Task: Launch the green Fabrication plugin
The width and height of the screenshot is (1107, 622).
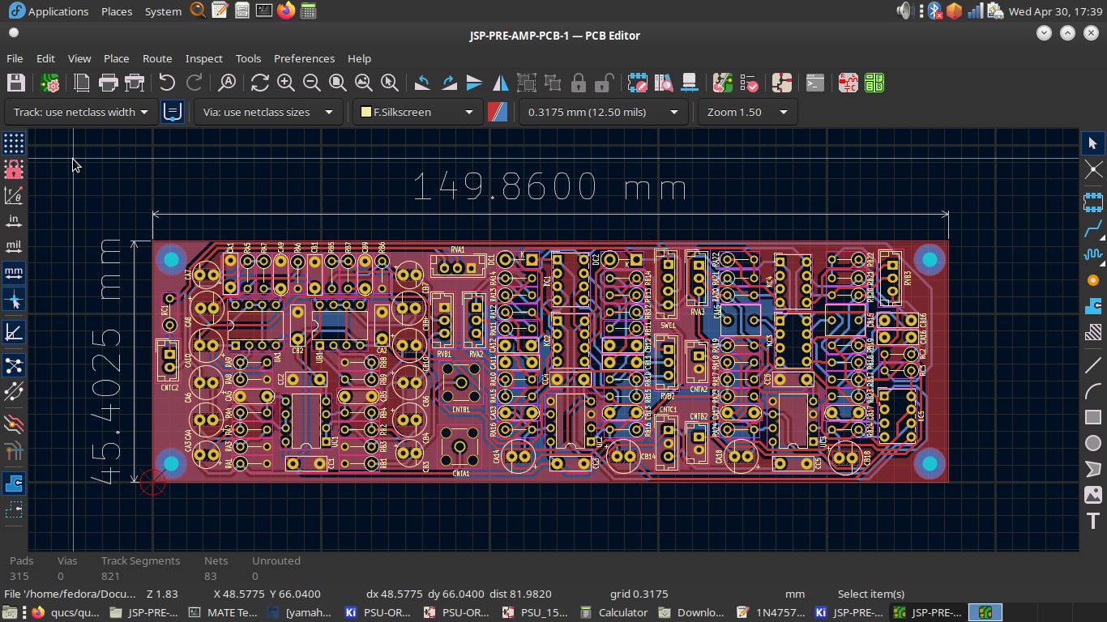Action: click(874, 83)
